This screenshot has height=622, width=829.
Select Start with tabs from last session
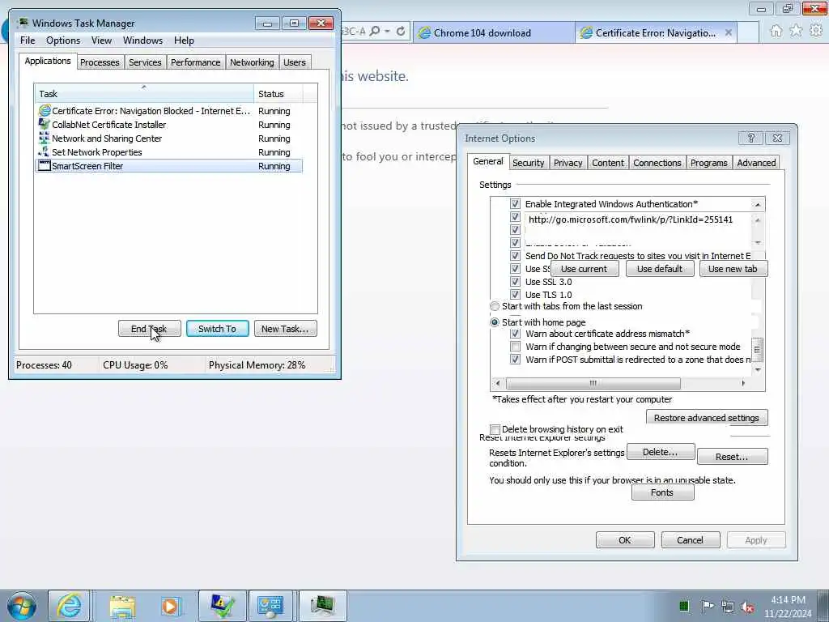(x=495, y=306)
